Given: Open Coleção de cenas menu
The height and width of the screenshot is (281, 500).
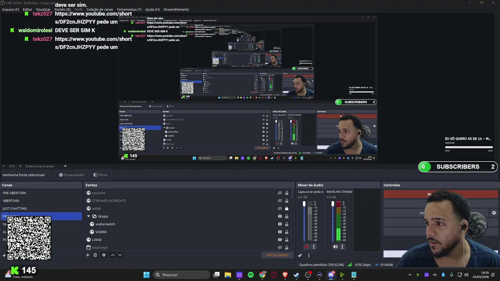Looking at the screenshot, I should pyautogui.click(x=100, y=9).
